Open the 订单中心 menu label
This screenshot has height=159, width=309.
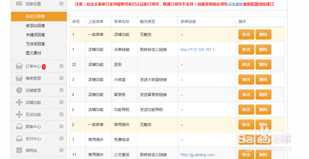point(33,66)
